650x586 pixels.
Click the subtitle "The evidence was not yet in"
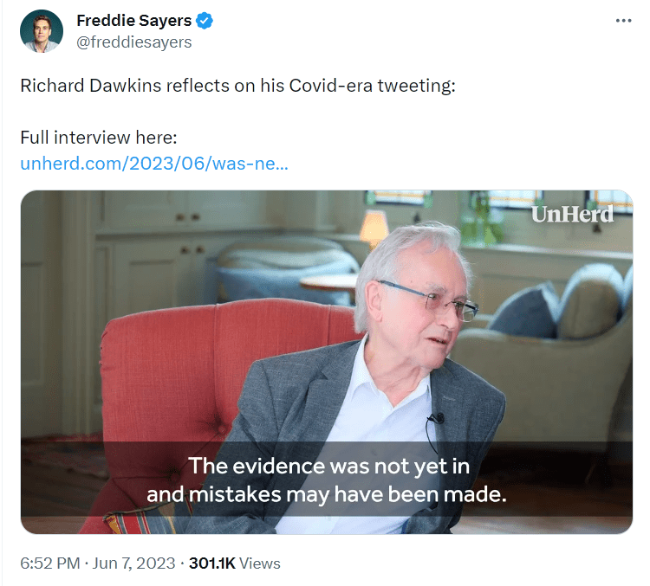328,466
